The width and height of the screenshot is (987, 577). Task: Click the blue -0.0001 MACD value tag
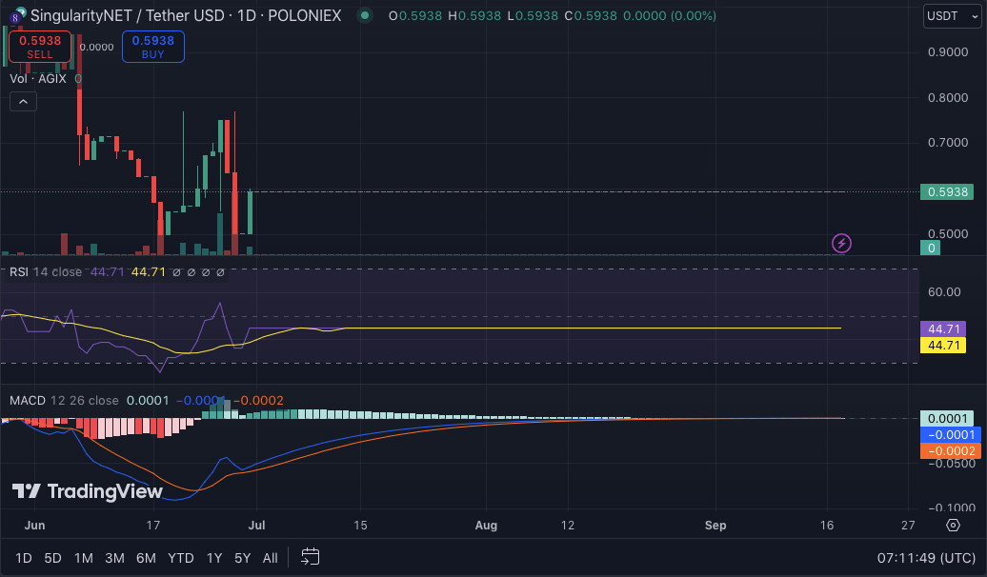[951, 435]
